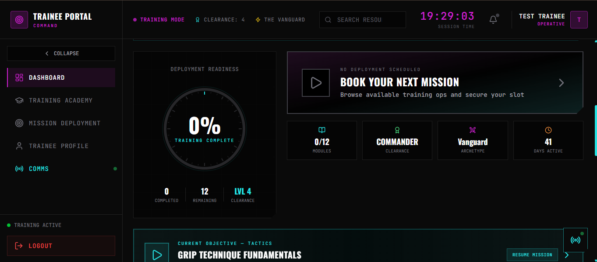Click the user avatar T badge

pyautogui.click(x=579, y=20)
